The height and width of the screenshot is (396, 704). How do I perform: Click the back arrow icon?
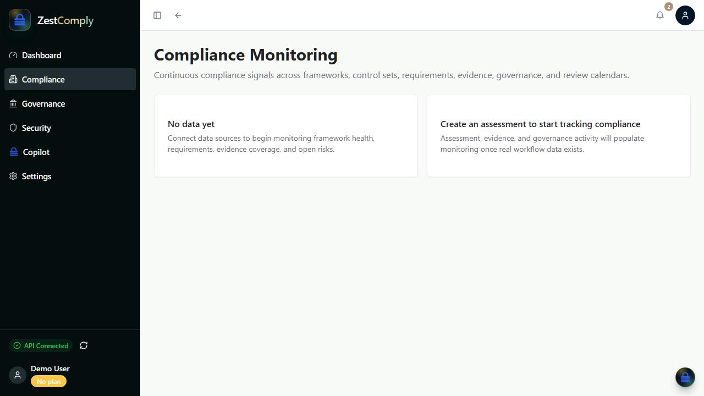178,15
